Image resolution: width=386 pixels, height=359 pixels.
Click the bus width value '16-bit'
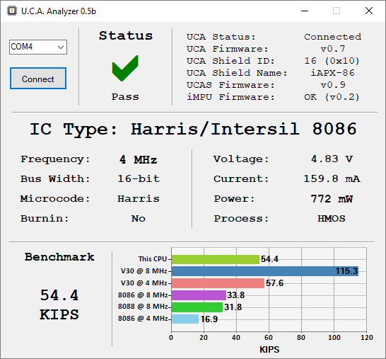click(x=139, y=178)
